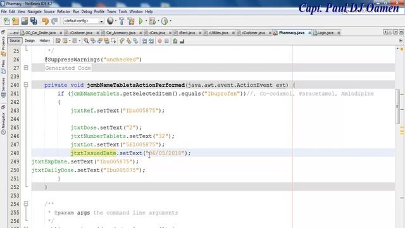Start macro recording with red circle
Image resolution: width=405 pixels, height=228 pixels.
[x=159, y=41]
